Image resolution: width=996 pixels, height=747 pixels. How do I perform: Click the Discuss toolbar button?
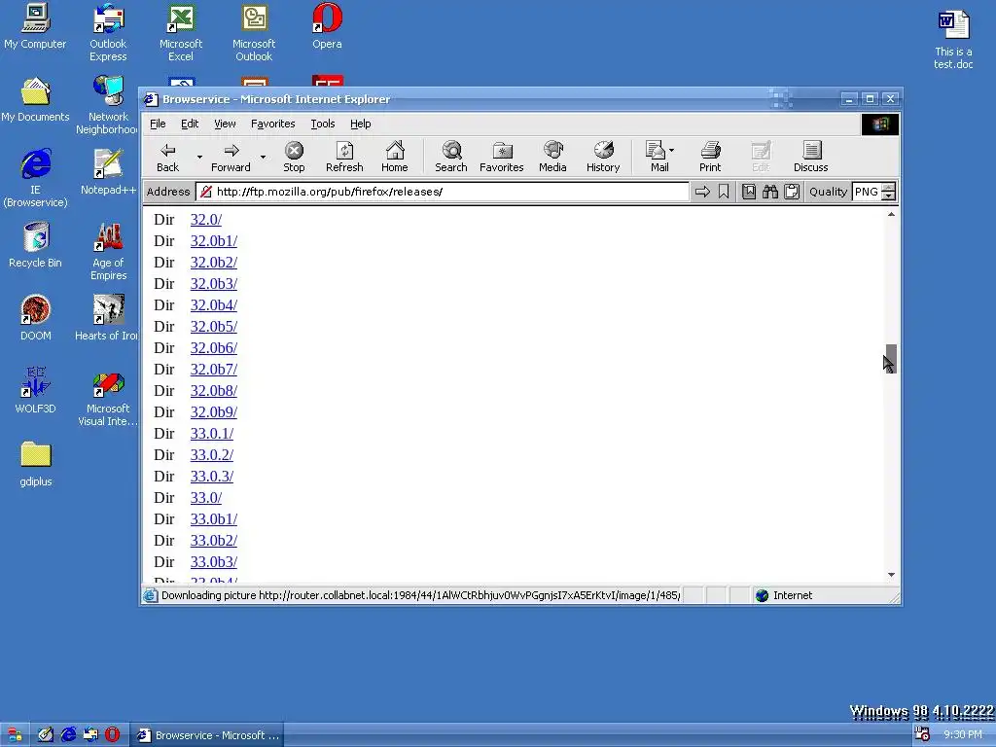click(x=810, y=157)
